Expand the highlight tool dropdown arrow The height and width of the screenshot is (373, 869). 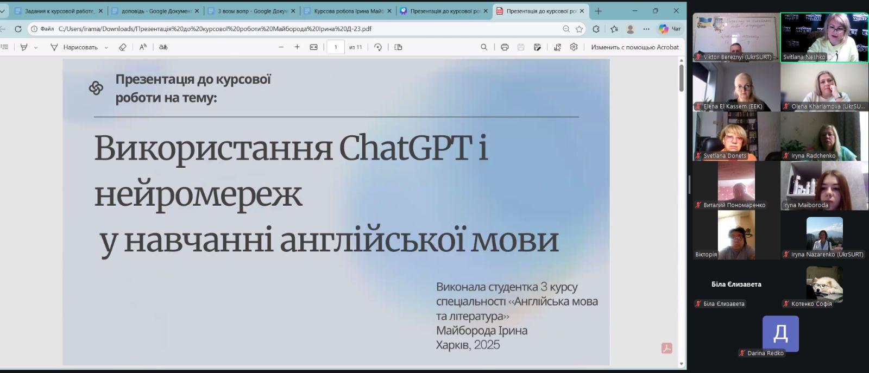coord(36,48)
